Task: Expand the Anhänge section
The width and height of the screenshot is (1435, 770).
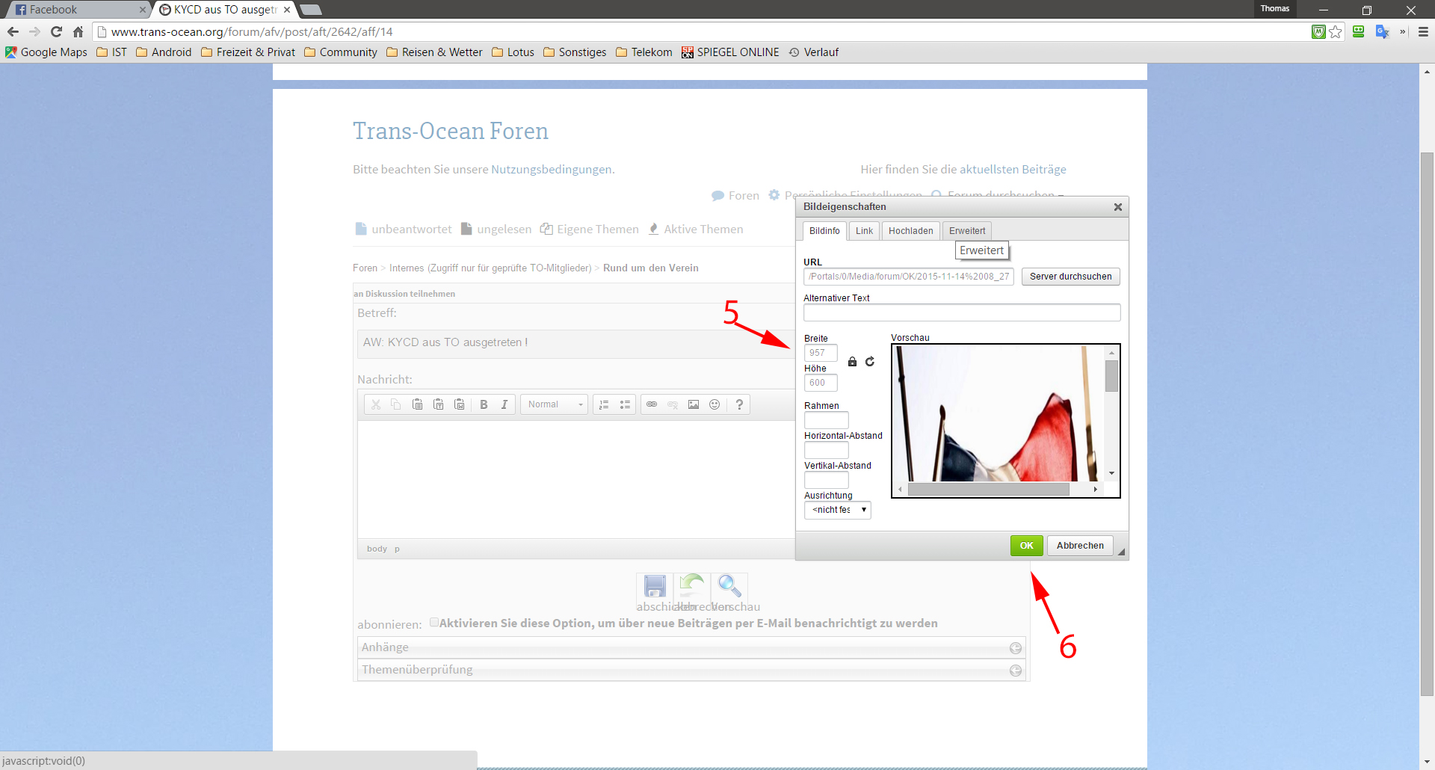Action: point(1015,648)
